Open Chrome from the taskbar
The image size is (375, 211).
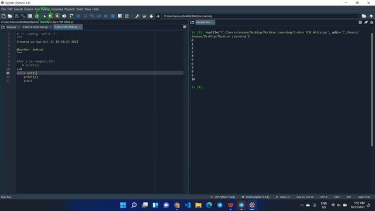point(177,205)
